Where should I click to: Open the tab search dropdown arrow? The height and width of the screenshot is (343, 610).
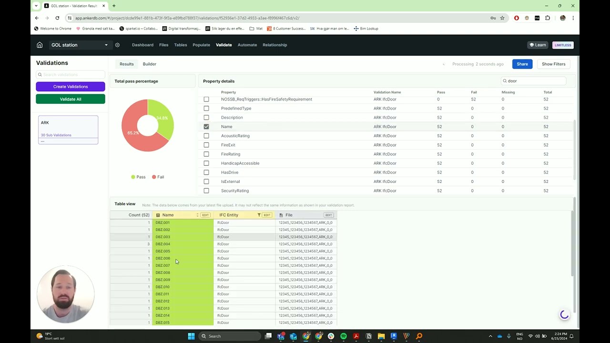pos(37,6)
